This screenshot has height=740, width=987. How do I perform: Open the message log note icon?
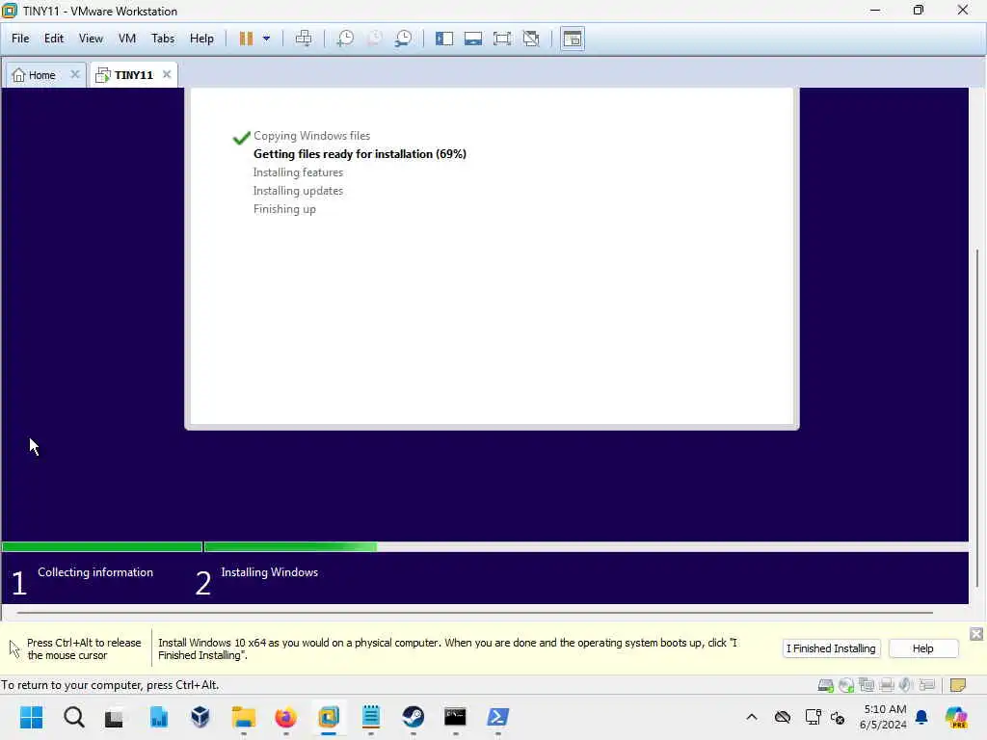pos(957,685)
